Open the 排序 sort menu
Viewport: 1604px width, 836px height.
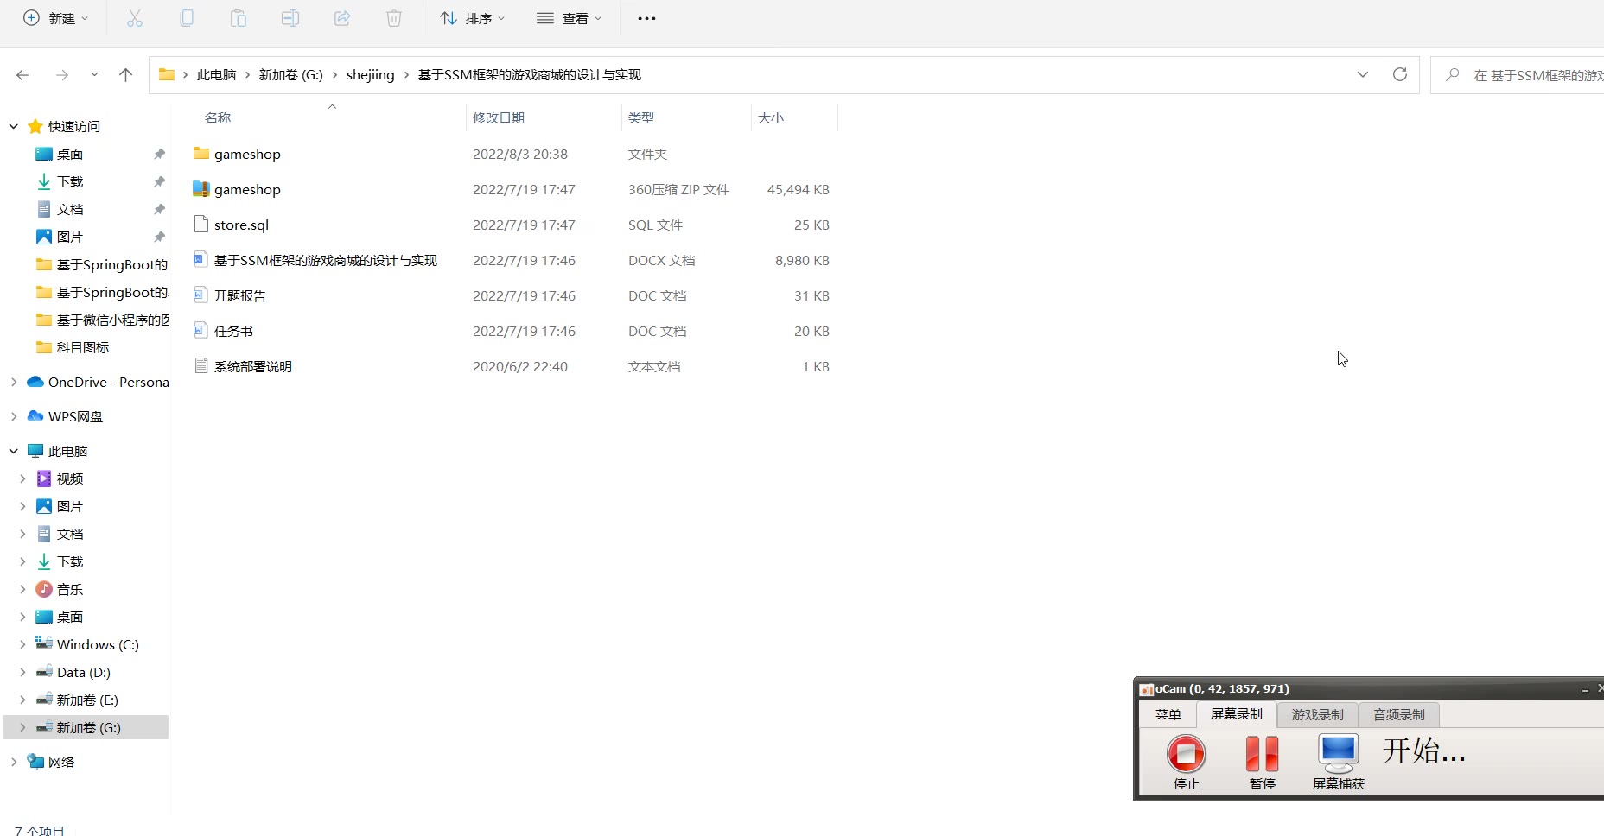(472, 18)
